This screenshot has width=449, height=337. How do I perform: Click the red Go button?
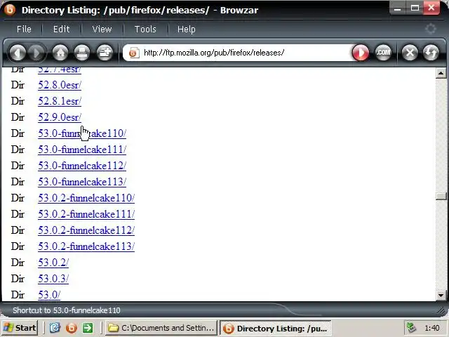point(360,53)
